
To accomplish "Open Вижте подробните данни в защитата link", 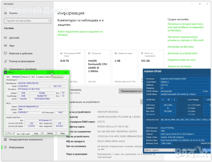I will click(80, 33).
